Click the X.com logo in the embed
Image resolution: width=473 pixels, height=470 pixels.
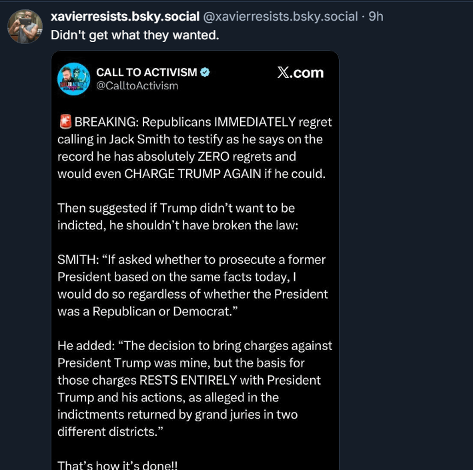(x=300, y=73)
